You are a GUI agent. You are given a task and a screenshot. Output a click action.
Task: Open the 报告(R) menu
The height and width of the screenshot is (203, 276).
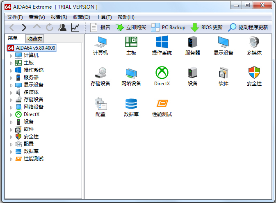tap(59, 17)
